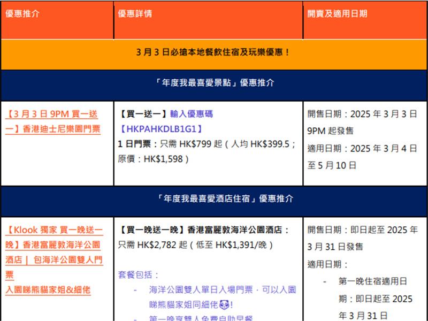Click the 第一晚住宿適用日期 bullet item
Viewport: 428px width, 321px height.
click(373, 281)
